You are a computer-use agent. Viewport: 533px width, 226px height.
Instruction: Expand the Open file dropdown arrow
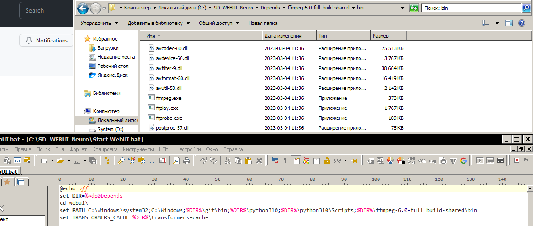coord(69,160)
